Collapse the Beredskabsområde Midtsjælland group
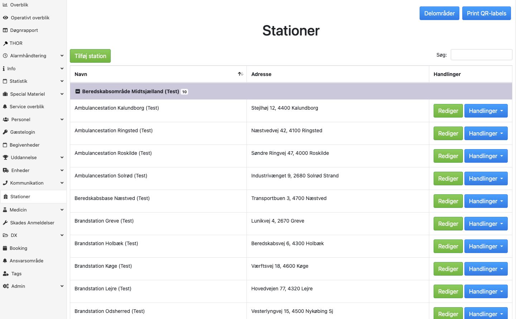 pyautogui.click(x=77, y=92)
